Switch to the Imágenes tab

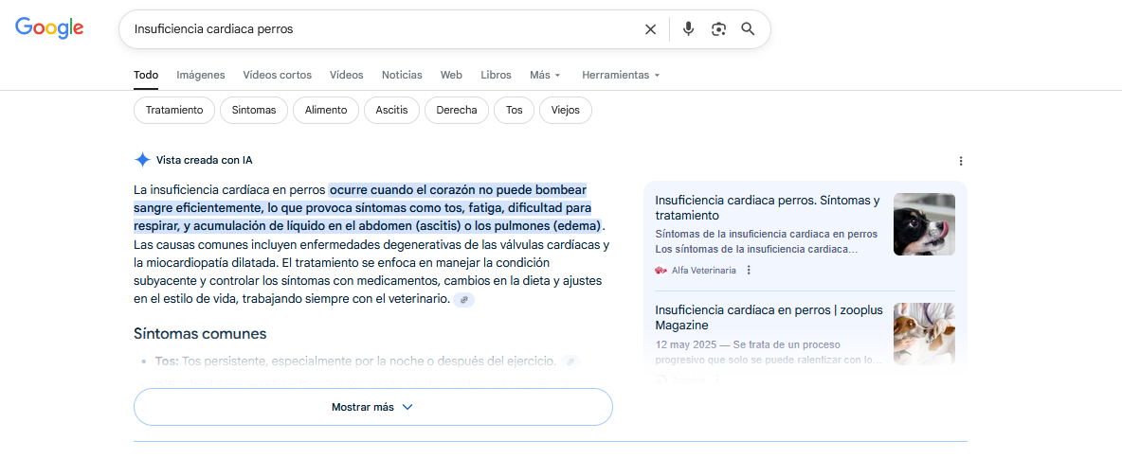pos(200,75)
